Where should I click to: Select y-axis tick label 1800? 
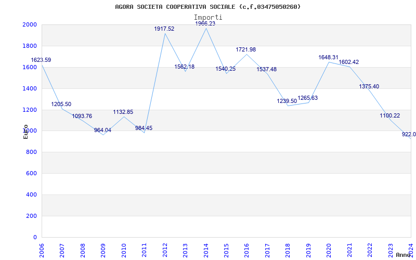click(x=30, y=46)
